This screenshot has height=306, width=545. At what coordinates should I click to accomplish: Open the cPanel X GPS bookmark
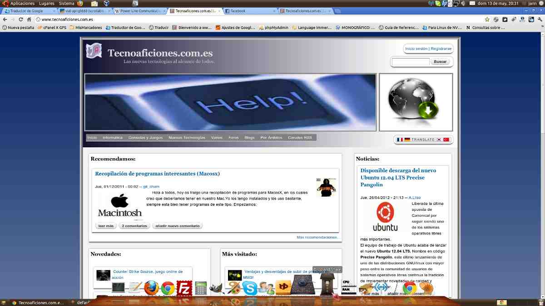click(52, 28)
